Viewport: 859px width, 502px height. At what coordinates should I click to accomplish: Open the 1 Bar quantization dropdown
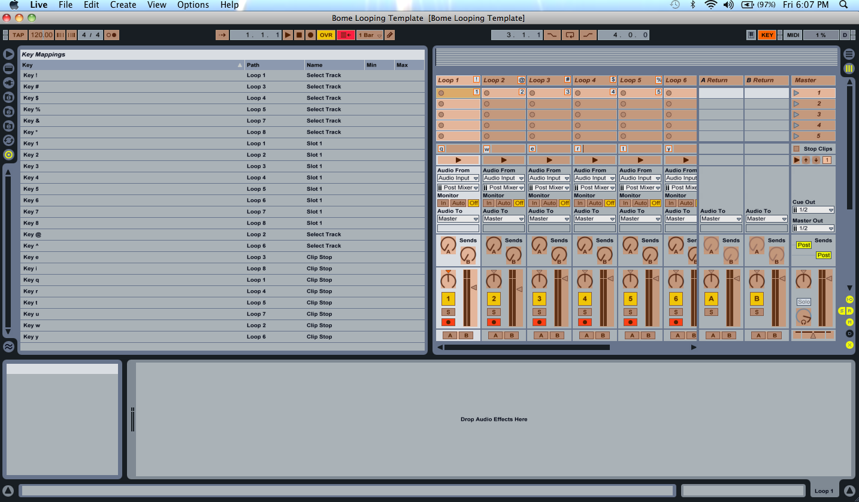[x=370, y=35]
